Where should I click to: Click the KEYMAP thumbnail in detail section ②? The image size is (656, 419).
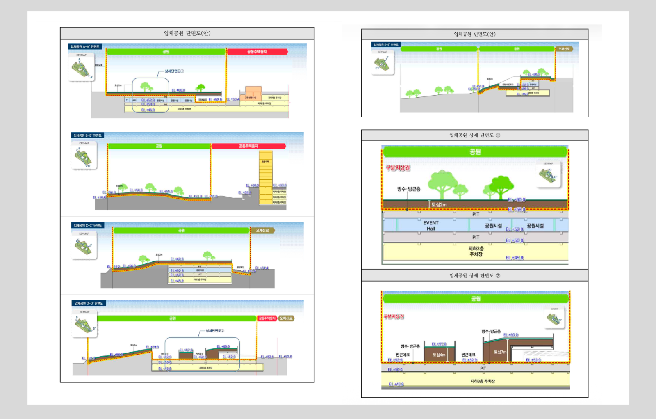coord(554,318)
